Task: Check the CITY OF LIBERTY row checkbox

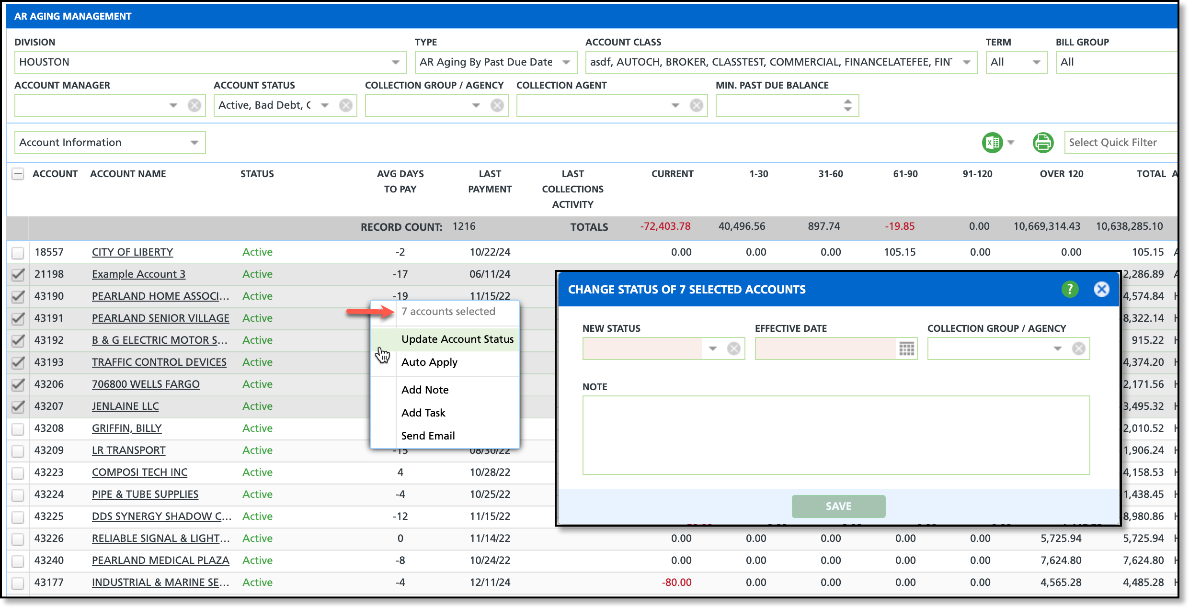Action: [x=18, y=252]
